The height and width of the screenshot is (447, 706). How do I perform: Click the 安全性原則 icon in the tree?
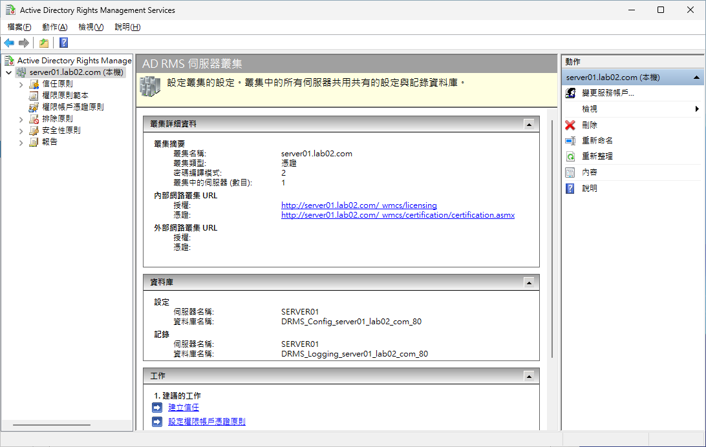[34, 130]
